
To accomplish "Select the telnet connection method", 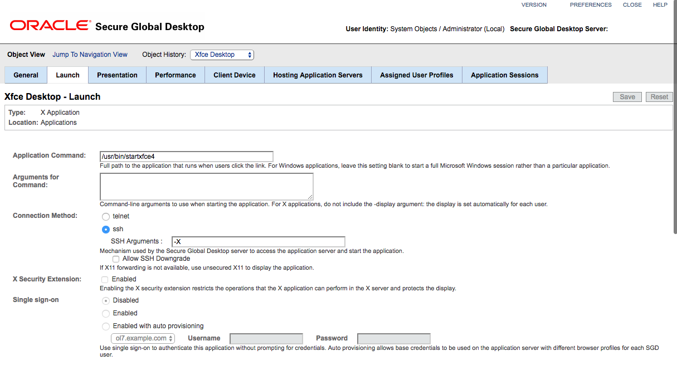I will point(106,217).
